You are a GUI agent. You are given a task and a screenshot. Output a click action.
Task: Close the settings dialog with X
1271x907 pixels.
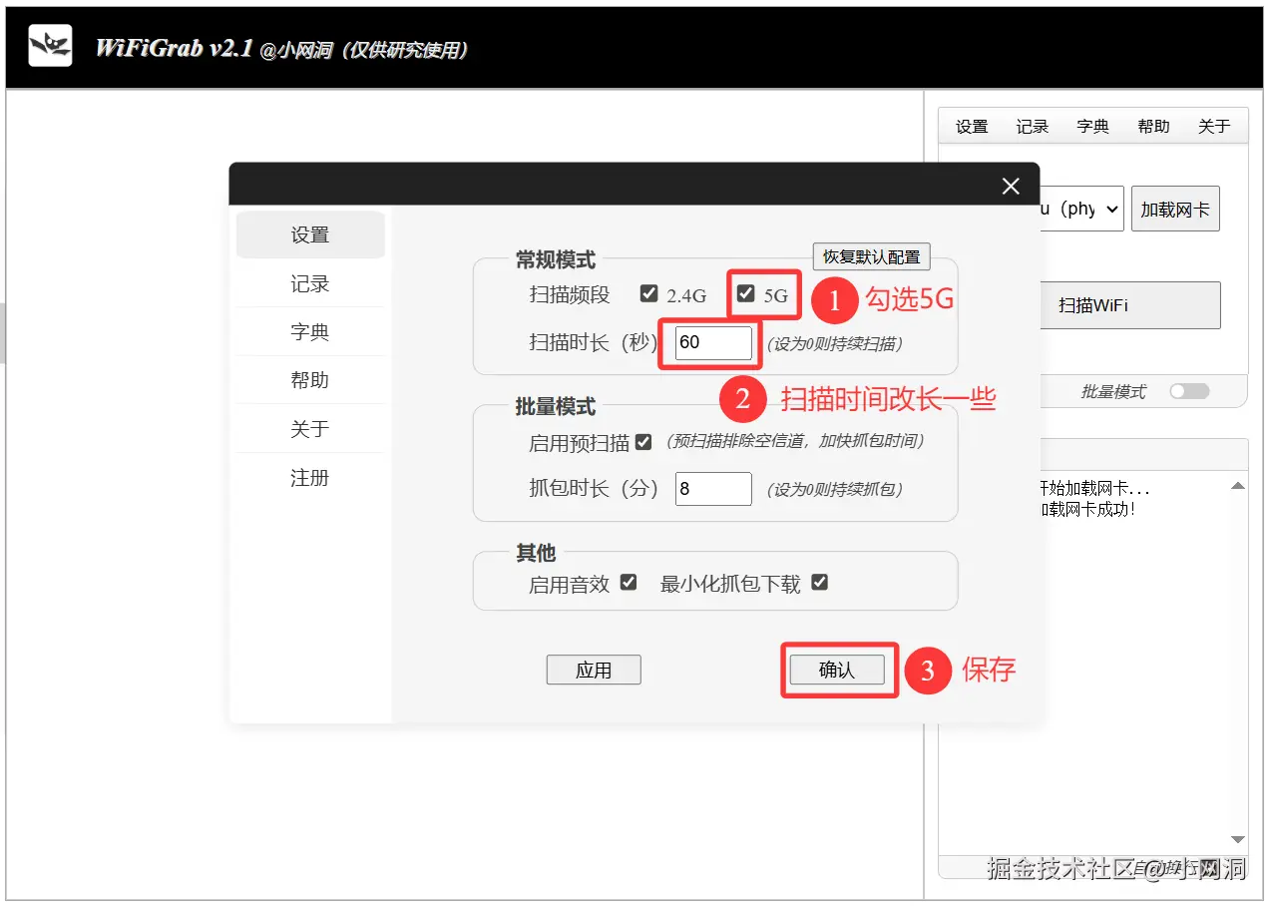click(1011, 187)
